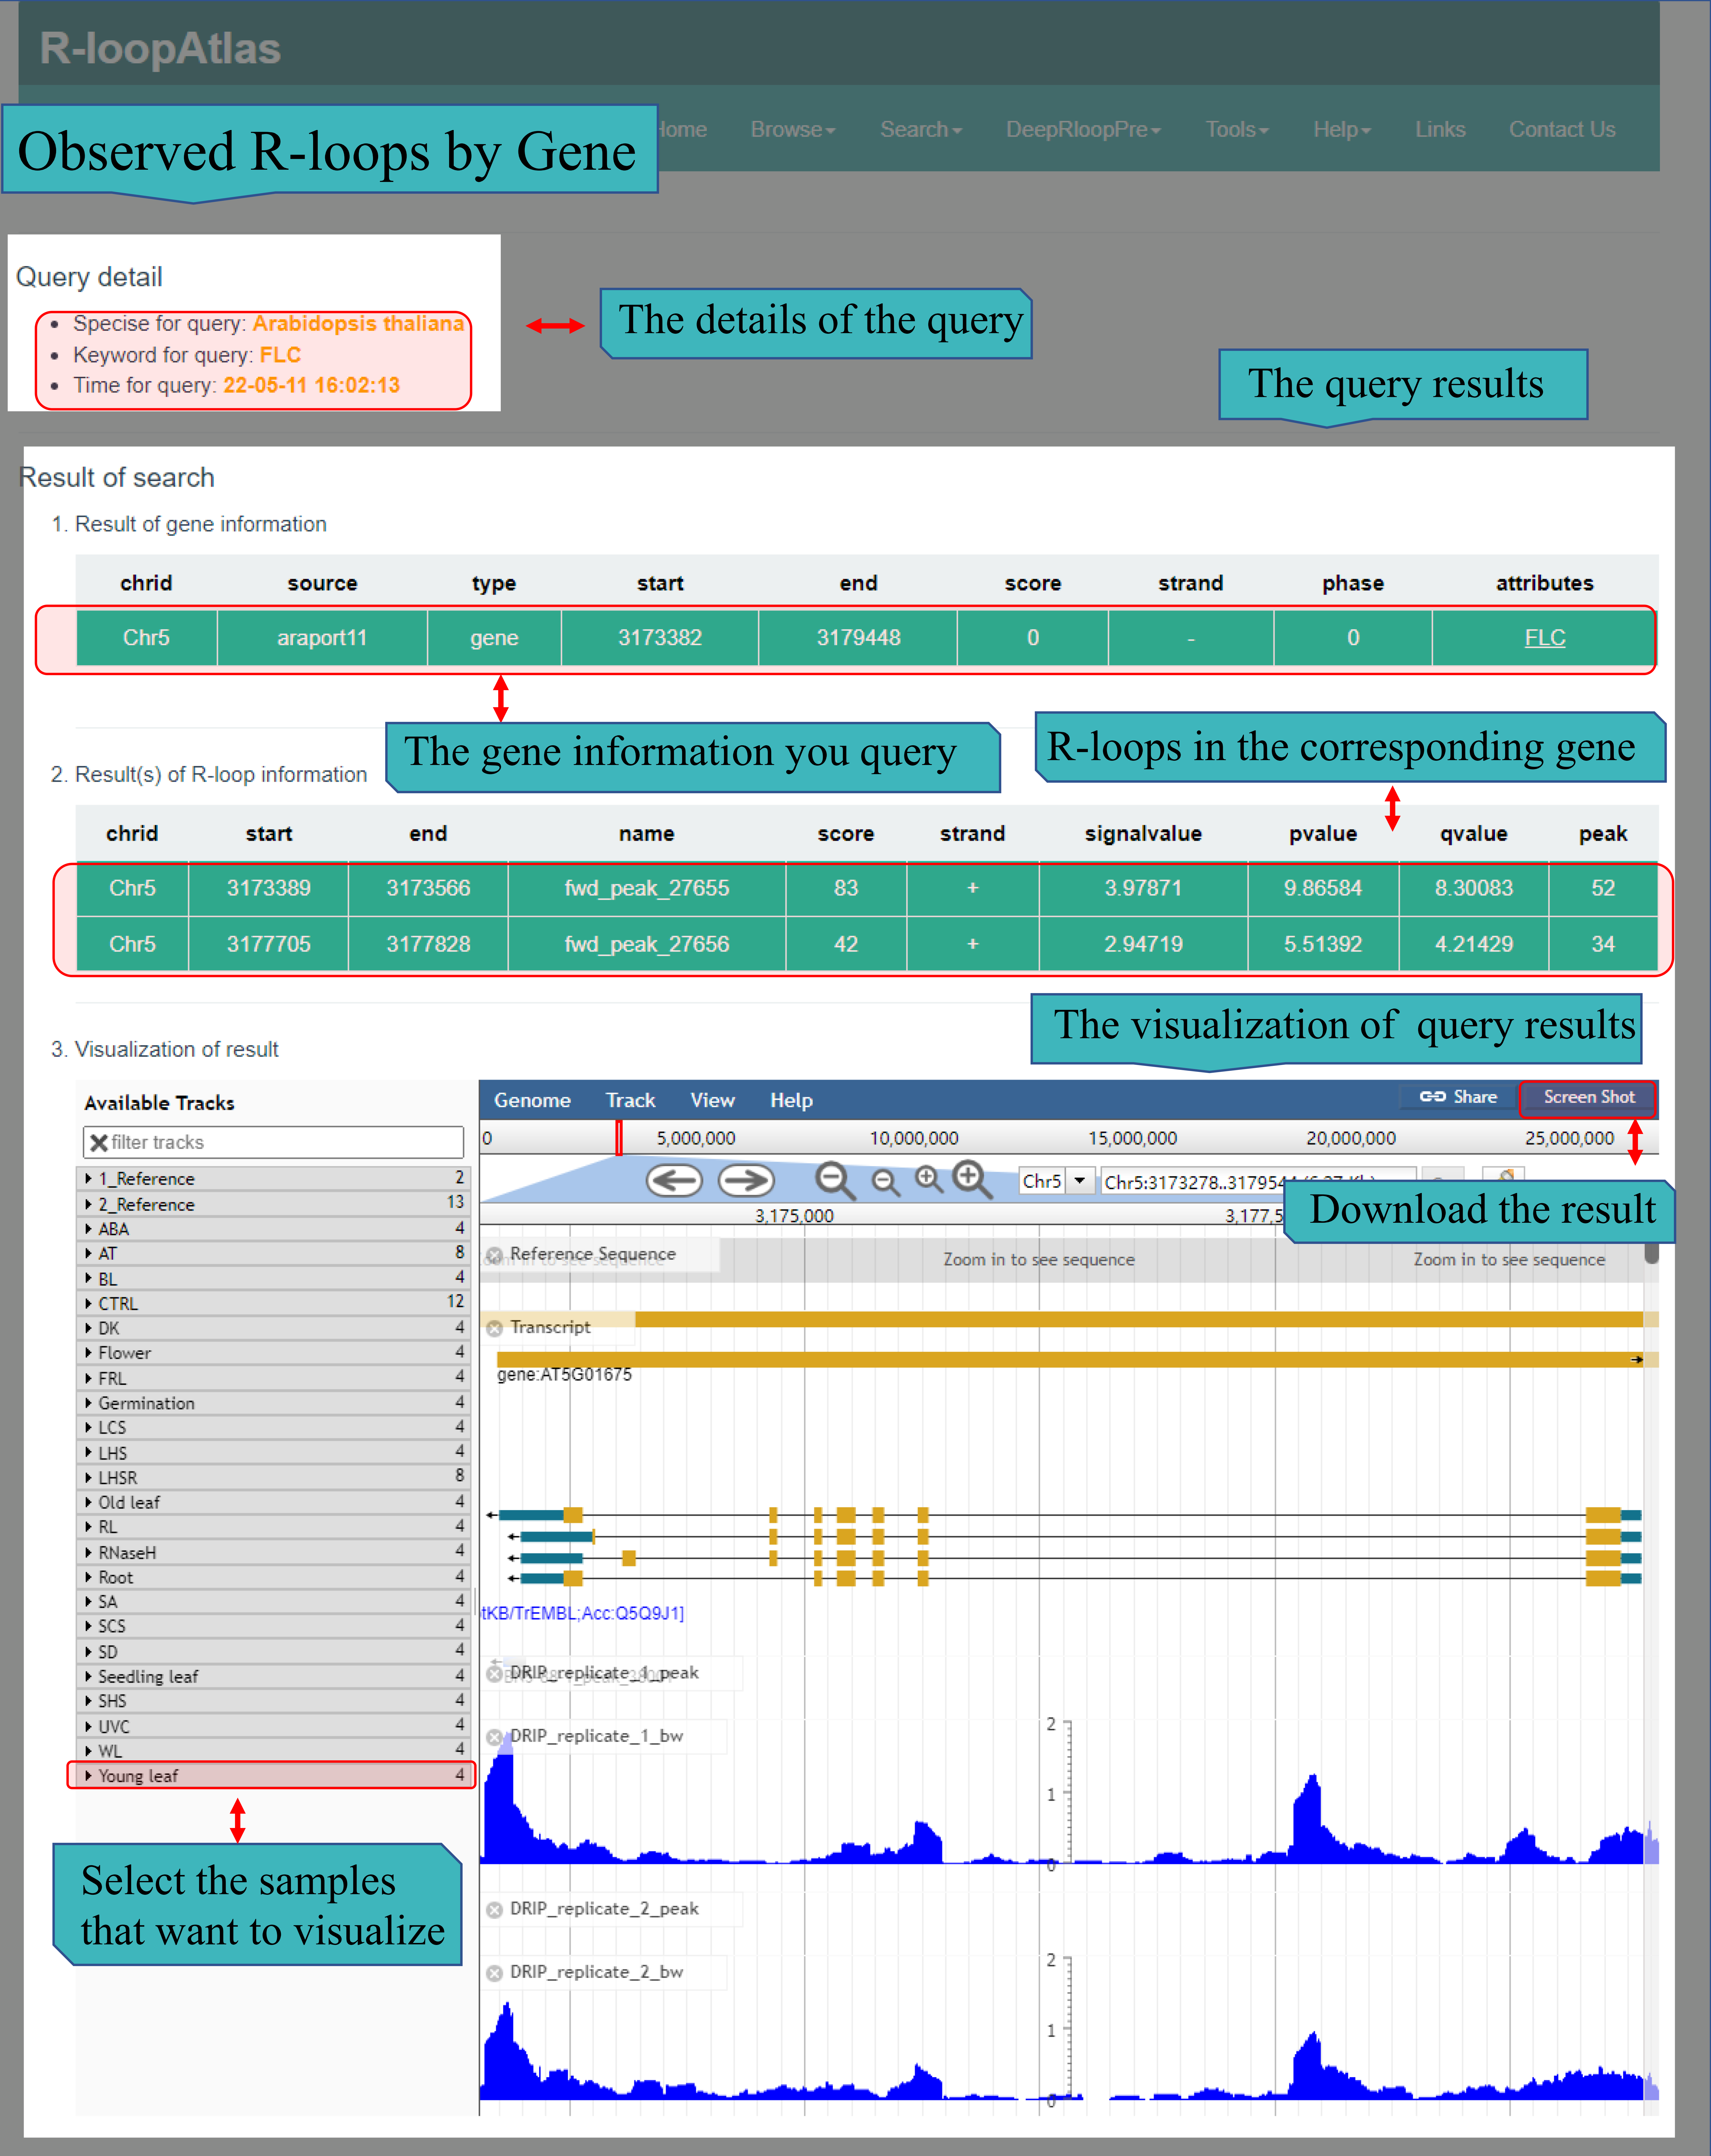This screenshot has width=1711, height=2156.
Task: Click the red position marker on overview ruler
Action: 619,1138
